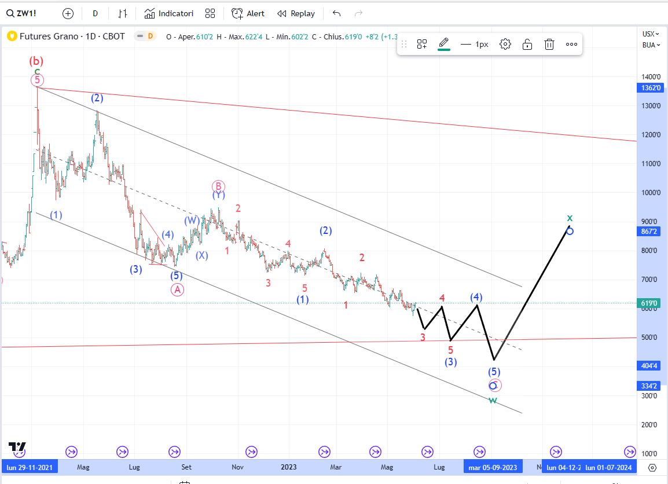Create a new Alert

(x=248, y=14)
